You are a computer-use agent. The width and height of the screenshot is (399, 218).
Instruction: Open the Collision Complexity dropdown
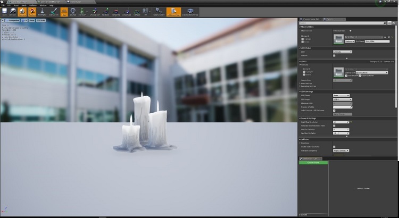(x=341, y=150)
